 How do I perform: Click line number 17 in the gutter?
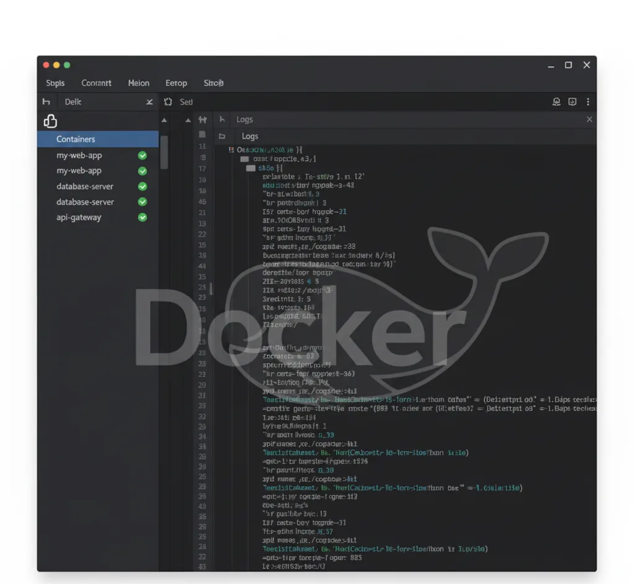202,169
